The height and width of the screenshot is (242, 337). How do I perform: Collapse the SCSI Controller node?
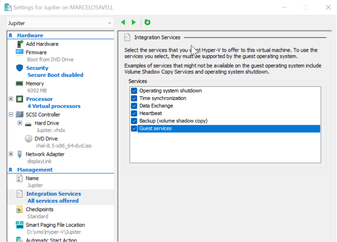click(11, 115)
